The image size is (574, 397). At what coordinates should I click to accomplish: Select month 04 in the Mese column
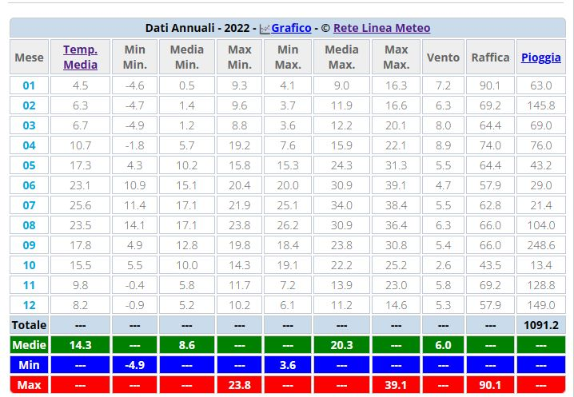(x=29, y=145)
